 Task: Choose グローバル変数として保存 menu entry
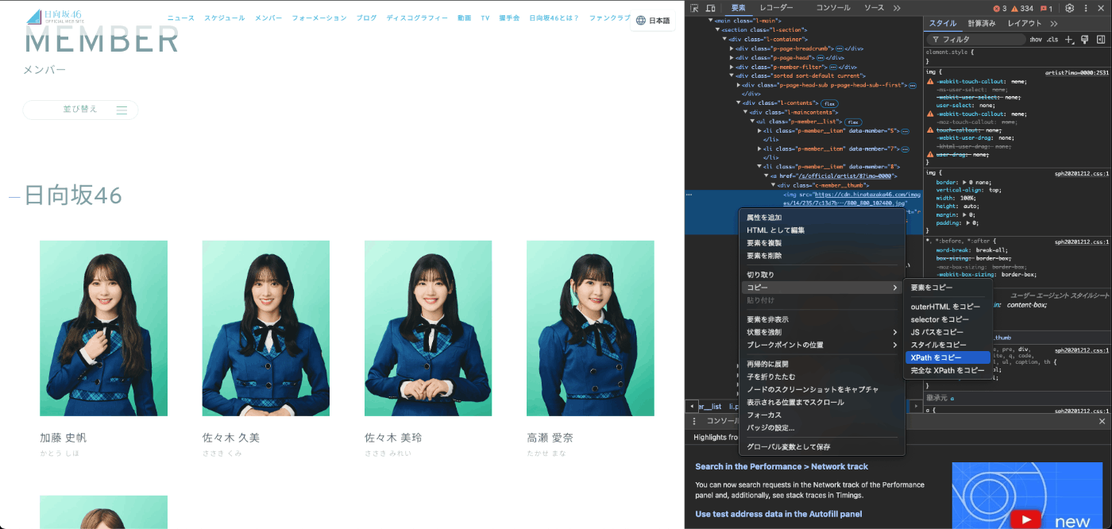point(822,446)
